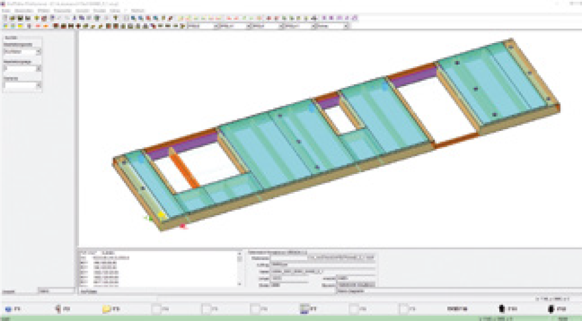The width and height of the screenshot is (582, 321).
Task: Click the F7 function key button
Action: pyautogui.click(x=309, y=308)
